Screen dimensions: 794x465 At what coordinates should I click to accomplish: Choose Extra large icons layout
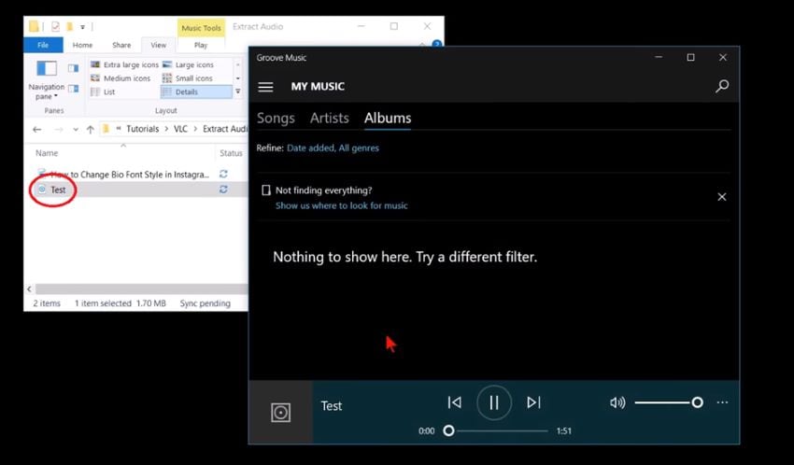(124, 64)
